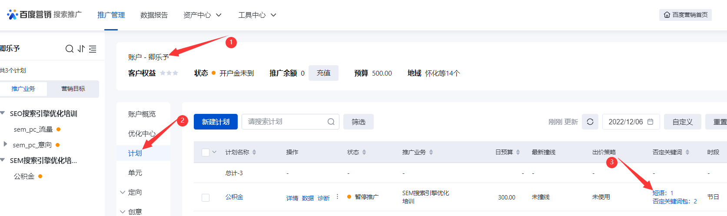Click the sidebar sort arrows icon

pyautogui.click(x=81, y=49)
